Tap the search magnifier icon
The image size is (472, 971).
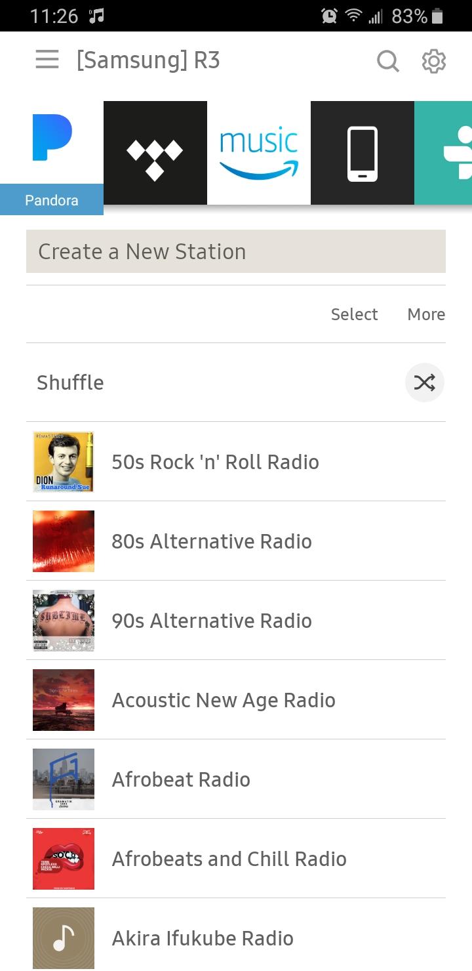tap(387, 61)
